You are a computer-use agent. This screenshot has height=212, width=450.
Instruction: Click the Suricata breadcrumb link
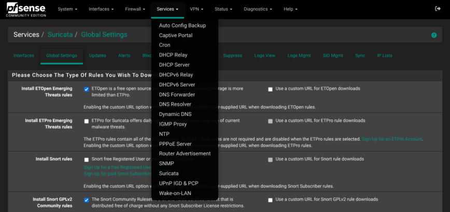pyautogui.click(x=60, y=35)
